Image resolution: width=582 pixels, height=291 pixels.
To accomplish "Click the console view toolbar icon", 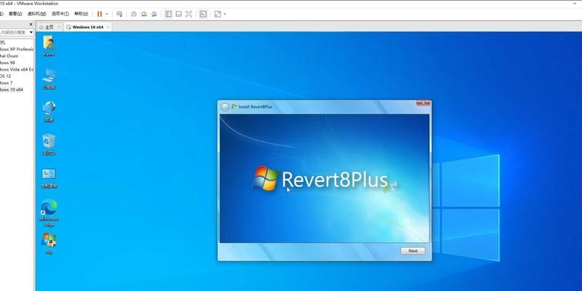I will (x=203, y=14).
